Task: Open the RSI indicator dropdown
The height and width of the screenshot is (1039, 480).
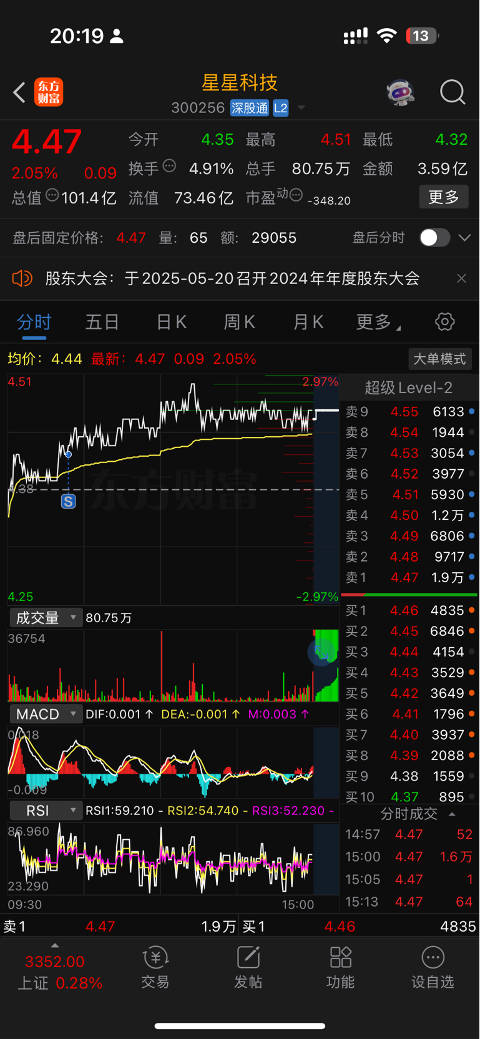Action: tap(46, 811)
